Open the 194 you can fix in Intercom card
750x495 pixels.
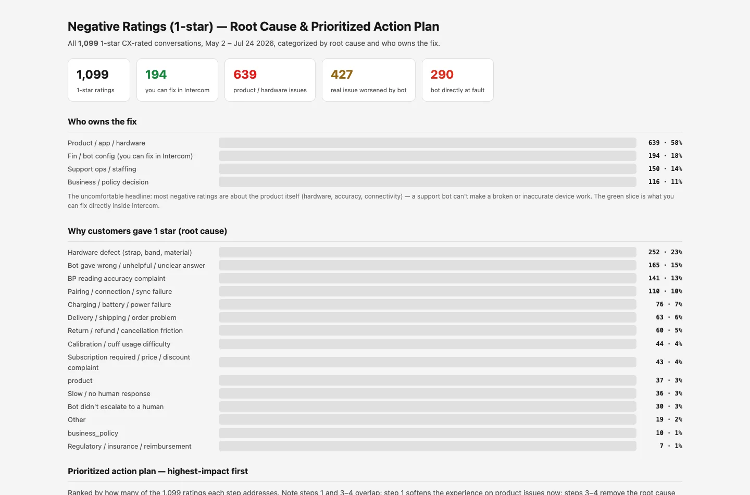(177, 80)
